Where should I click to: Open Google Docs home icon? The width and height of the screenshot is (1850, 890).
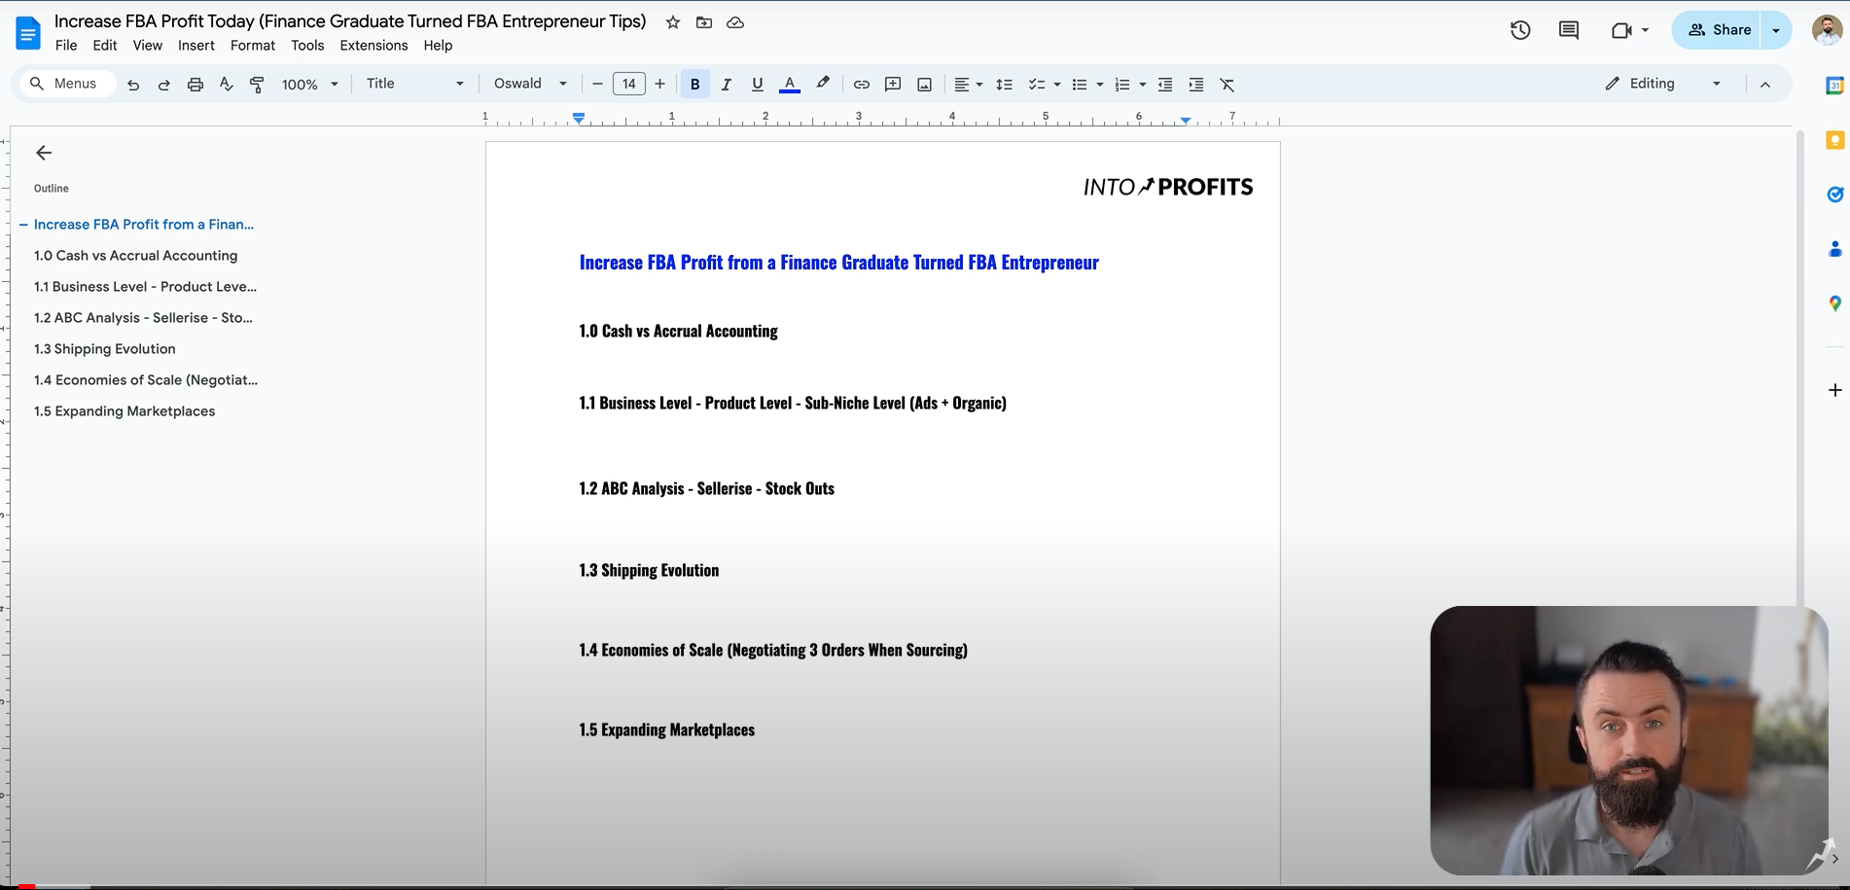[x=28, y=33]
